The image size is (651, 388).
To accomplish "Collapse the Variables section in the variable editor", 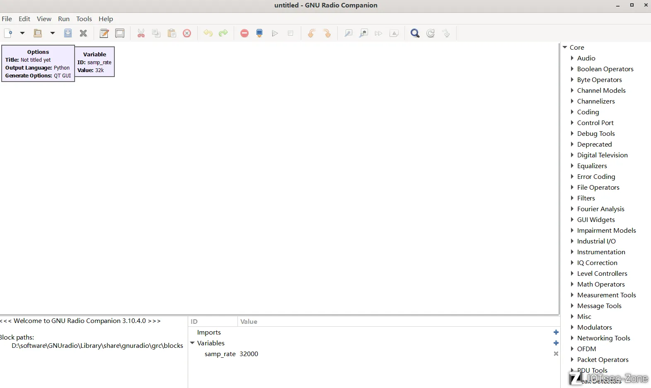I will pos(192,343).
